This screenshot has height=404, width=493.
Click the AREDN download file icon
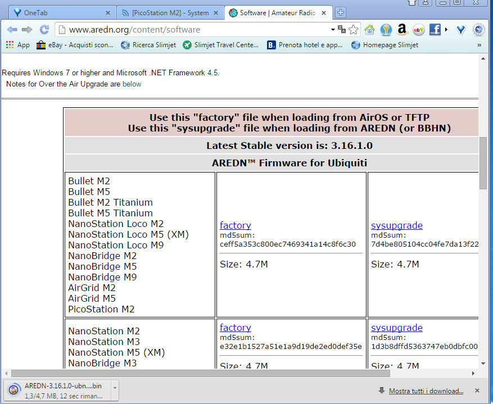coord(13,390)
